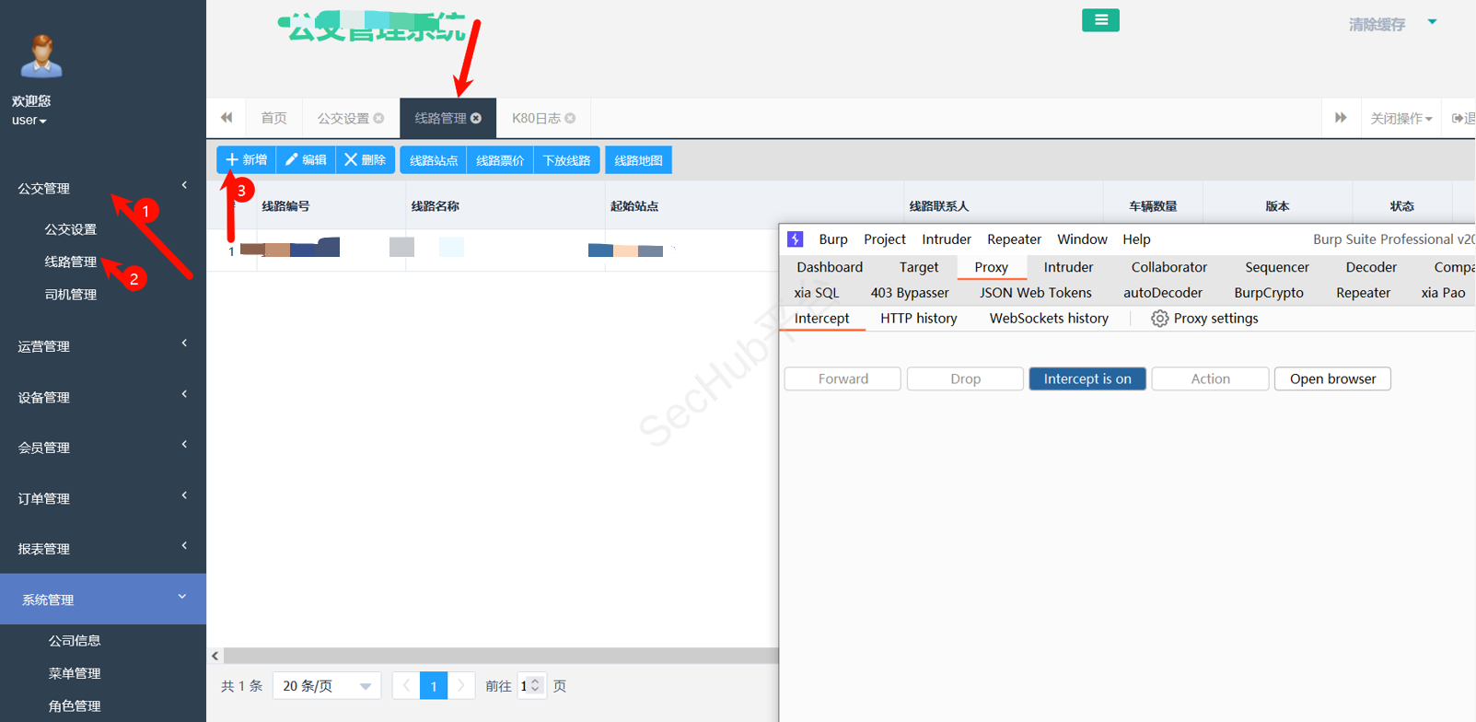The image size is (1476, 722).
Task: Click the tab scroll-right double arrow icon
Action: point(1341,118)
